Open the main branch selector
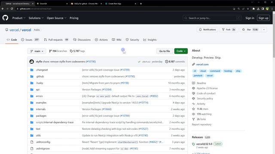275x154 pixels. pyautogui.click(x=37, y=51)
